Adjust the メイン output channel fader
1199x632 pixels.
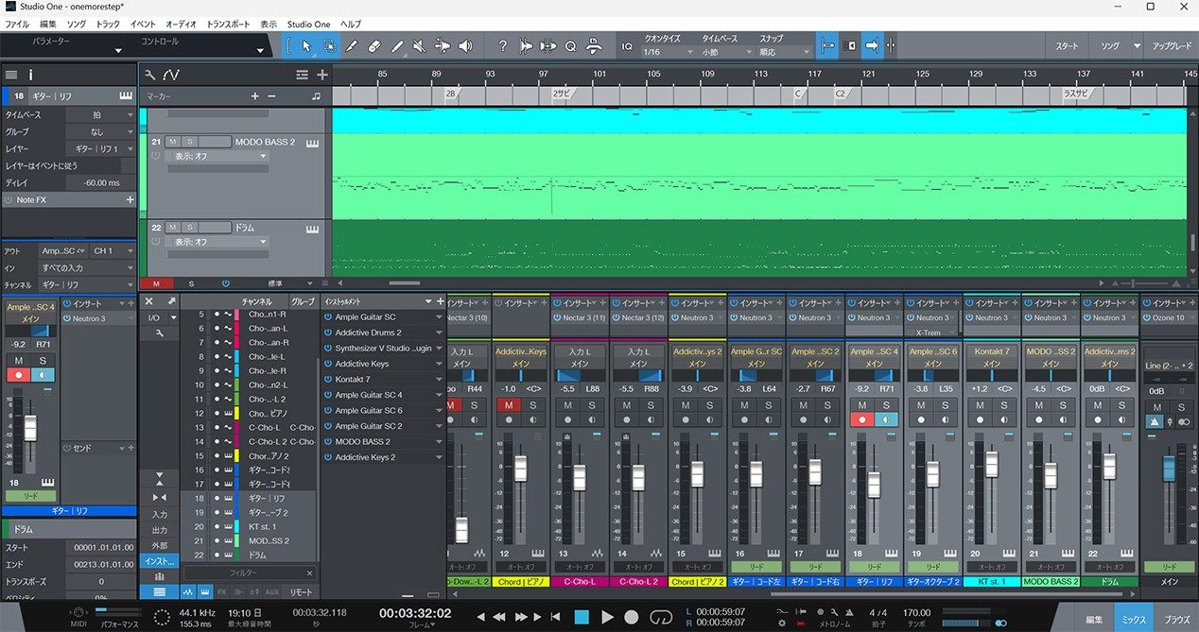pyautogui.click(x=1168, y=470)
